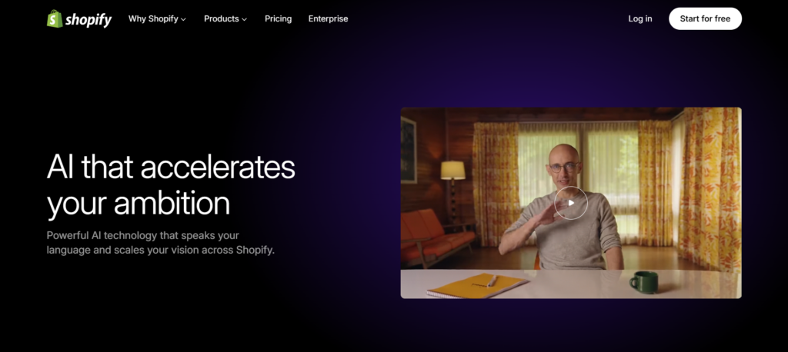Viewport: 788px width, 352px height.
Task: Expand the chevron beside Why Shopify
Action: pos(183,19)
